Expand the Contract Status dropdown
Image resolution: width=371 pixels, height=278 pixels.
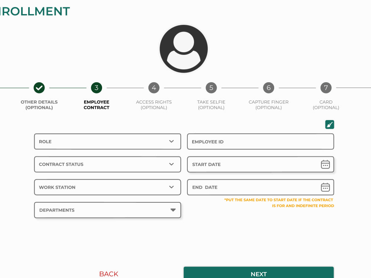(108, 164)
